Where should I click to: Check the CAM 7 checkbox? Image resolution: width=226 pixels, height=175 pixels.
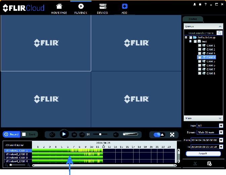point(199,69)
